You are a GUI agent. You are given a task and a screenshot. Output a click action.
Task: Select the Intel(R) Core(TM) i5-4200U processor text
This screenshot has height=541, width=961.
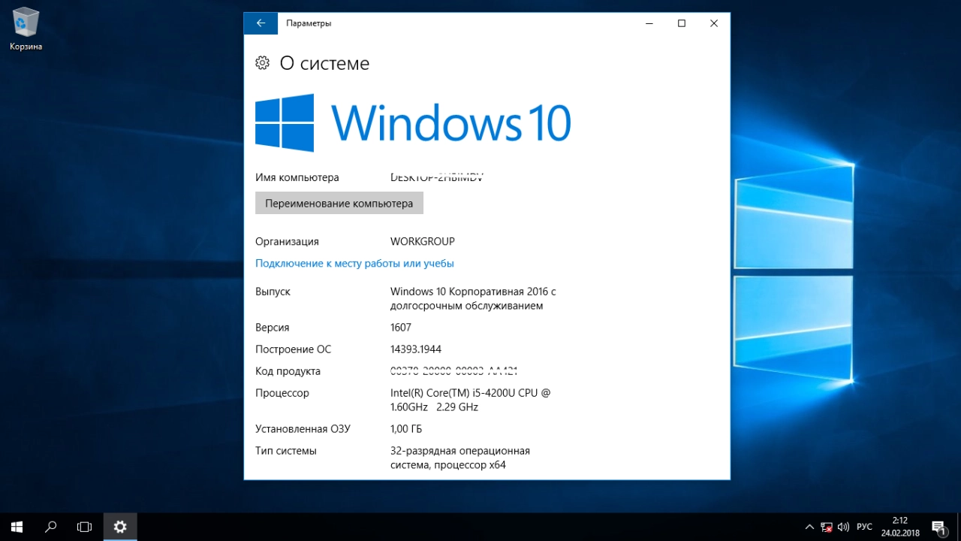pyautogui.click(x=471, y=400)
